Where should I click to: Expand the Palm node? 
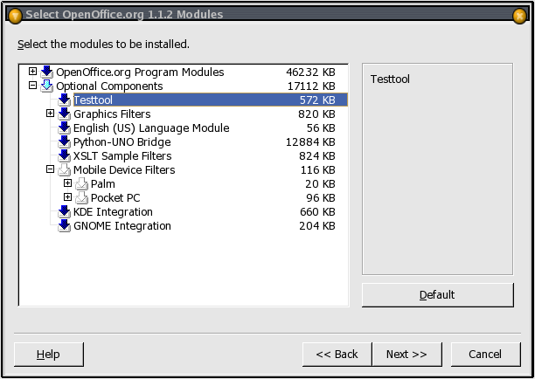[x=67, y=183]
